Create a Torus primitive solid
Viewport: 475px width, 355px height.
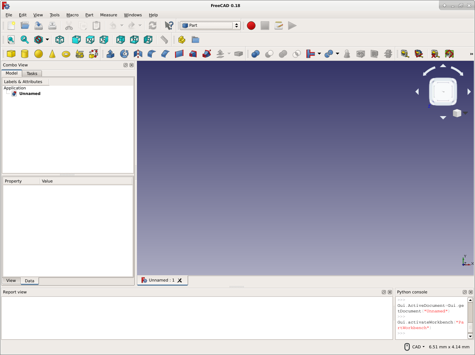coord(66,54)
